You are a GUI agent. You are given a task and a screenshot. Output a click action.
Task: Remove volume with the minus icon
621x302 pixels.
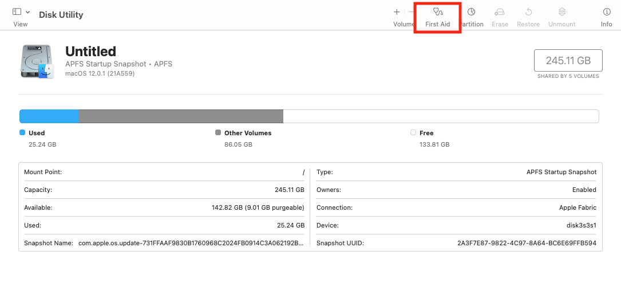pyautogui.click(x=411, y=12)
